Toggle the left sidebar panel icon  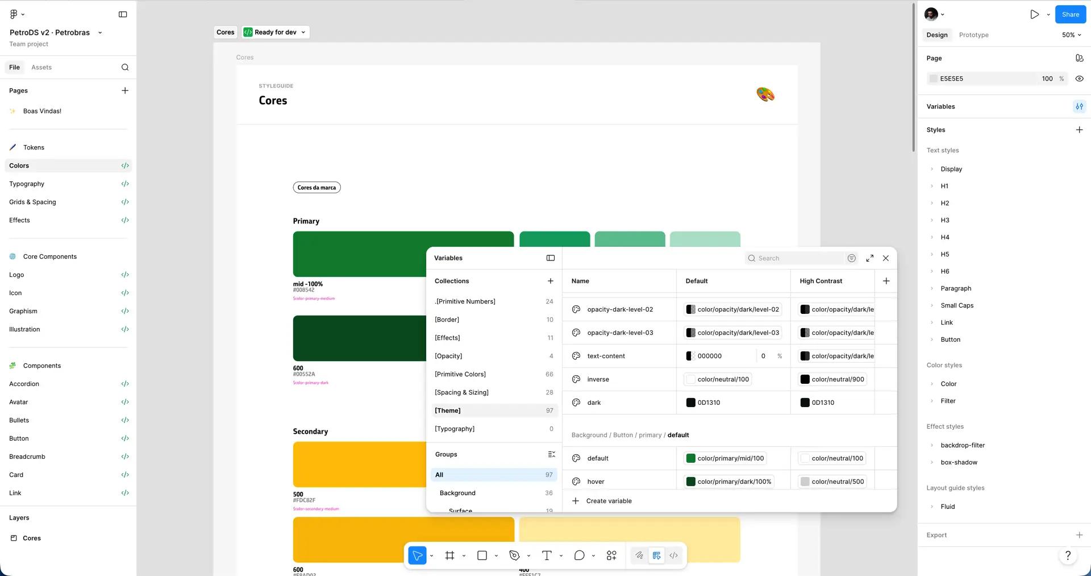click(123, 14)
